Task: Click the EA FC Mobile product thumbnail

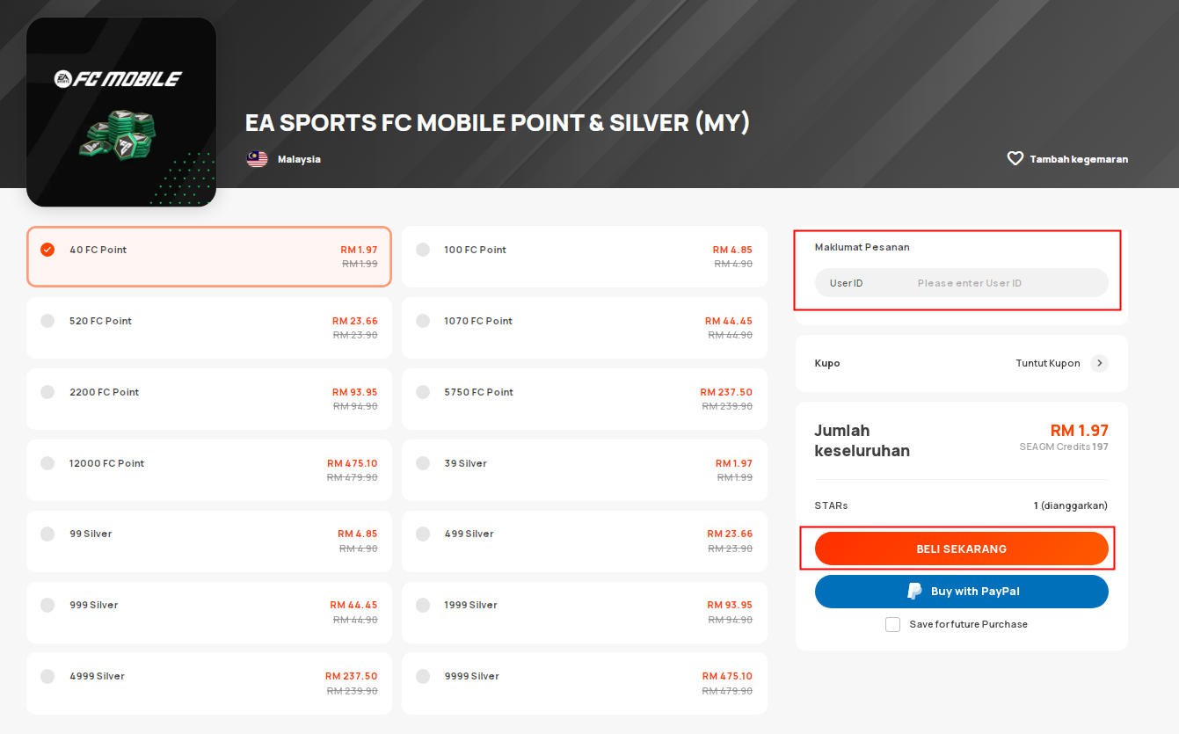Action: pos(121,112)
